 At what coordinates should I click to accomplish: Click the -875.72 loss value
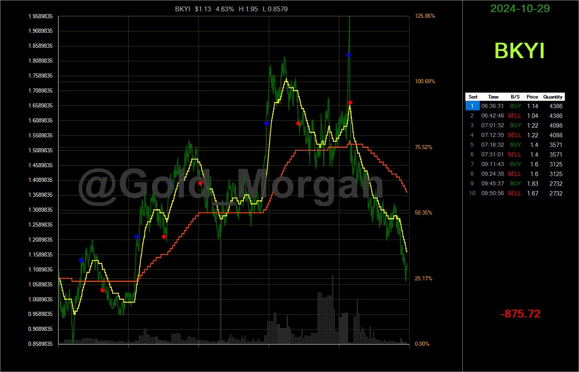click(520, 314)
